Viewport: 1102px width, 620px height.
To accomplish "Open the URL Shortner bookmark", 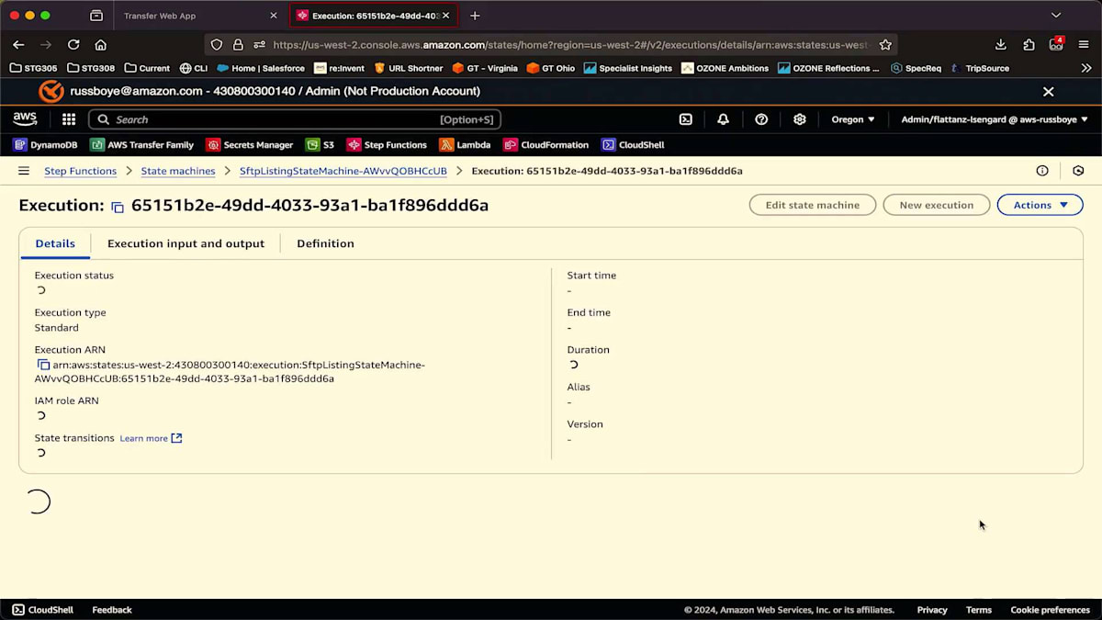I will click(409, 68).
